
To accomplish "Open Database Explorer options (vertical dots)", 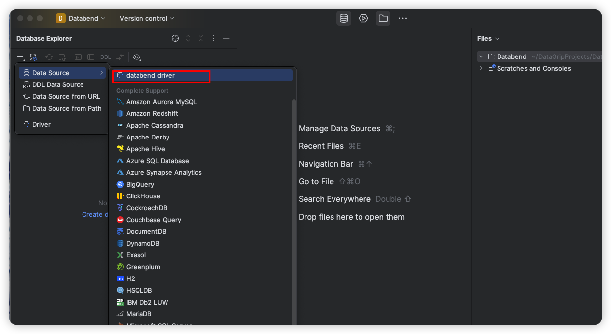I will click(214, 38).
